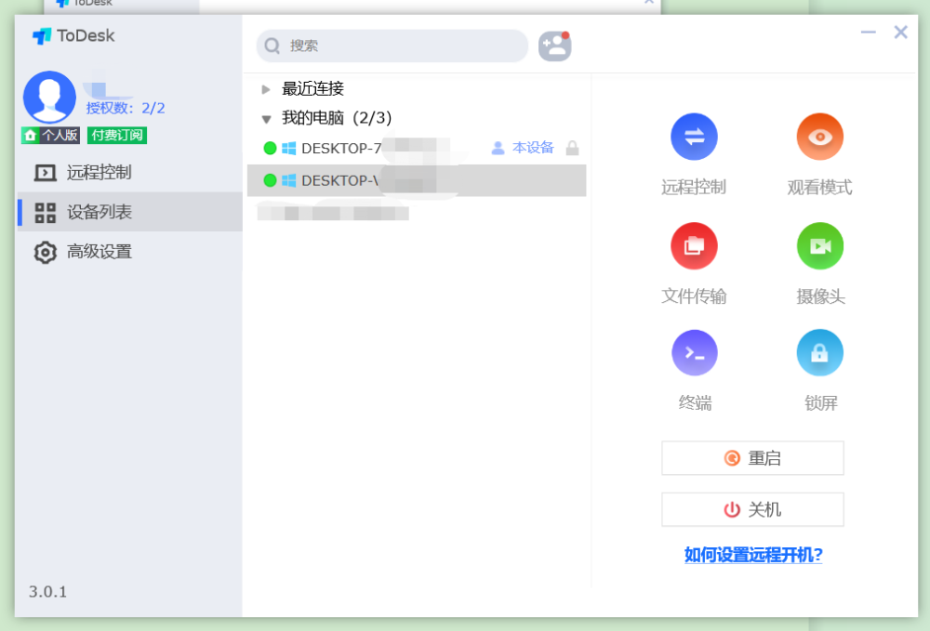Image resolution: width=930 pixels, height=631 pixels.
Task: Click the padlock icon on the DESKTOP-7 row
Action: [x=572, y=148]
